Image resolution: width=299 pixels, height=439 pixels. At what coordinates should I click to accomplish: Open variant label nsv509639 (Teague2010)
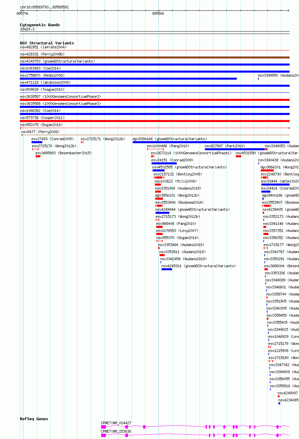tap(42, 89)
